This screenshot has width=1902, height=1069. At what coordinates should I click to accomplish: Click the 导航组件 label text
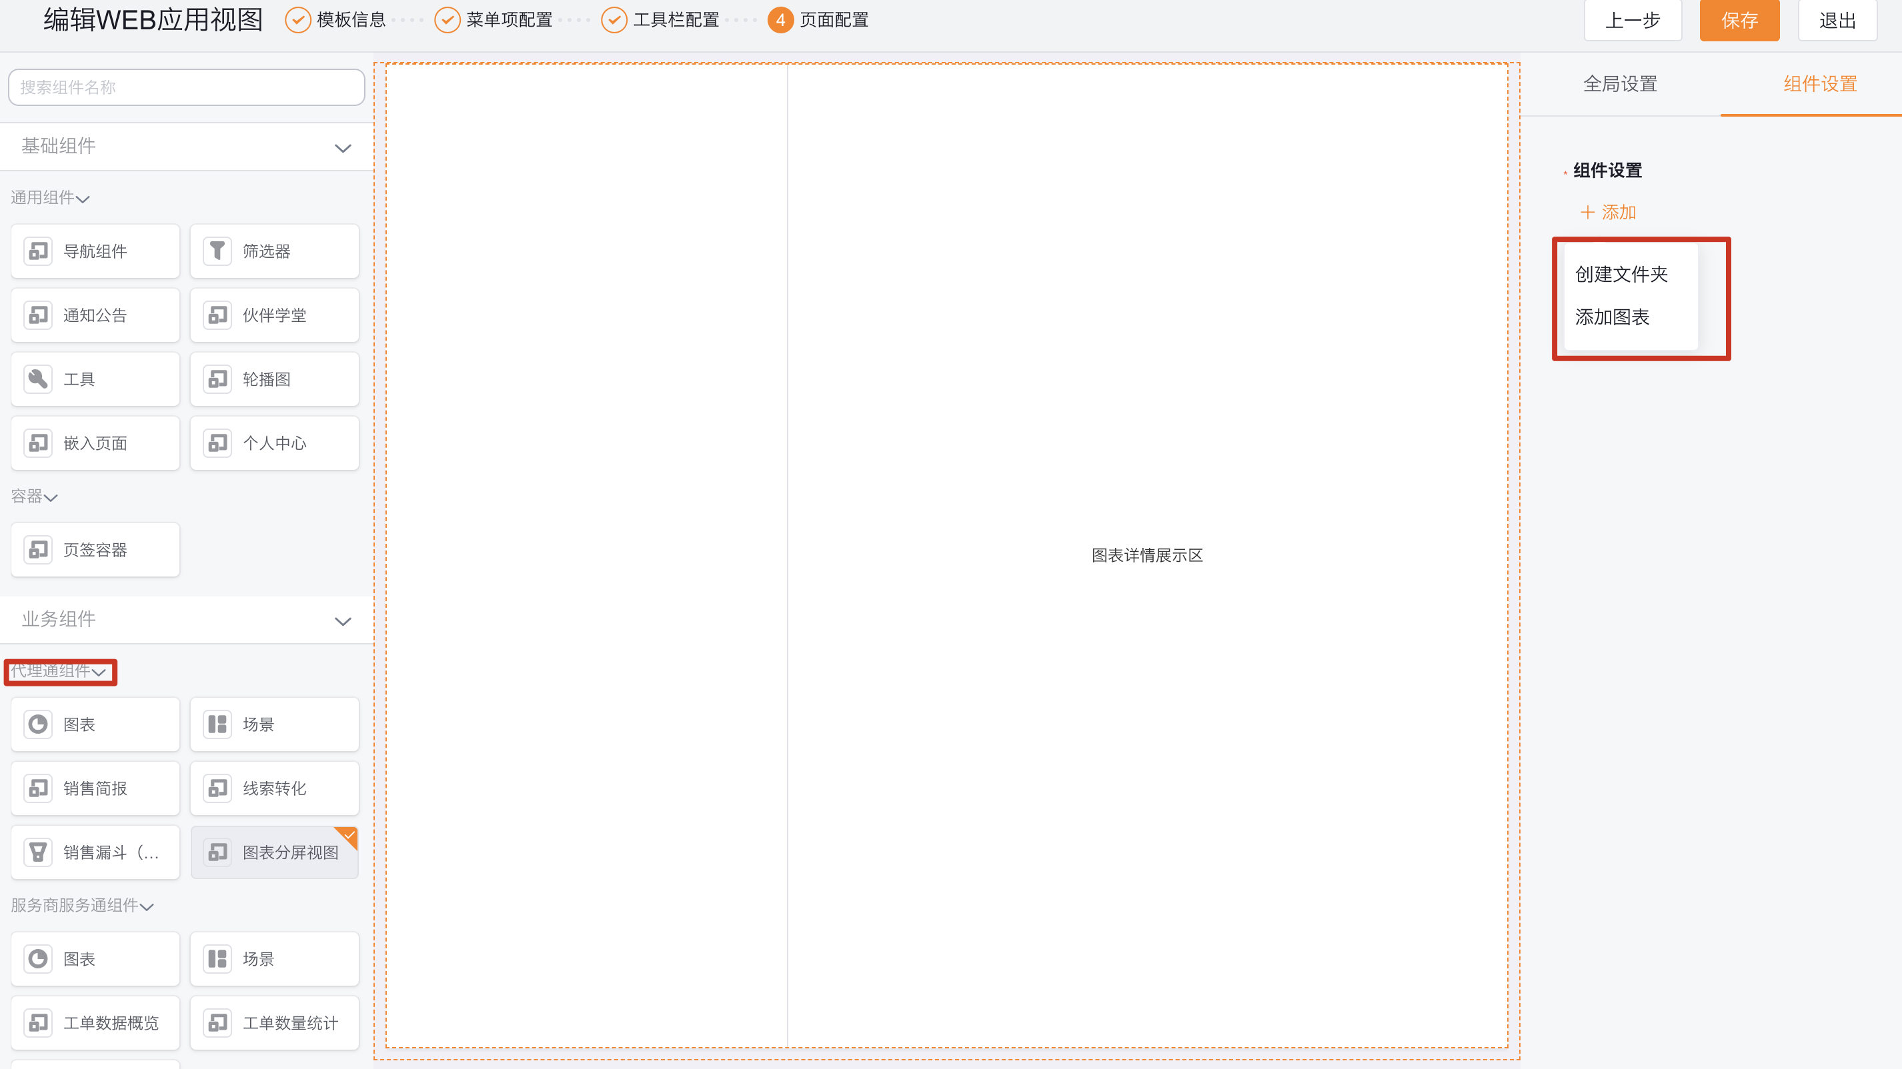[x=95, y=251]
